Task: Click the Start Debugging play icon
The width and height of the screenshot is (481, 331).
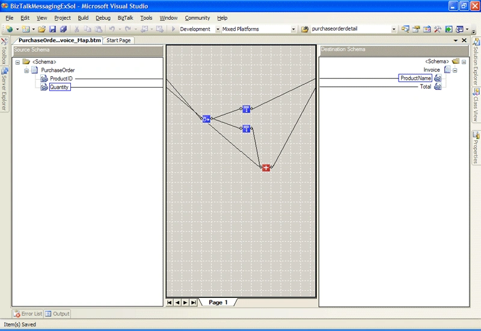Action: pos(173,29)
